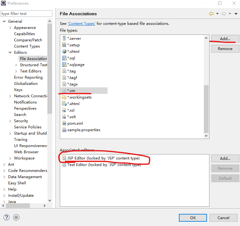Click Add next to File types list
This screenshot has width=240, height=226.
point(225,39)
